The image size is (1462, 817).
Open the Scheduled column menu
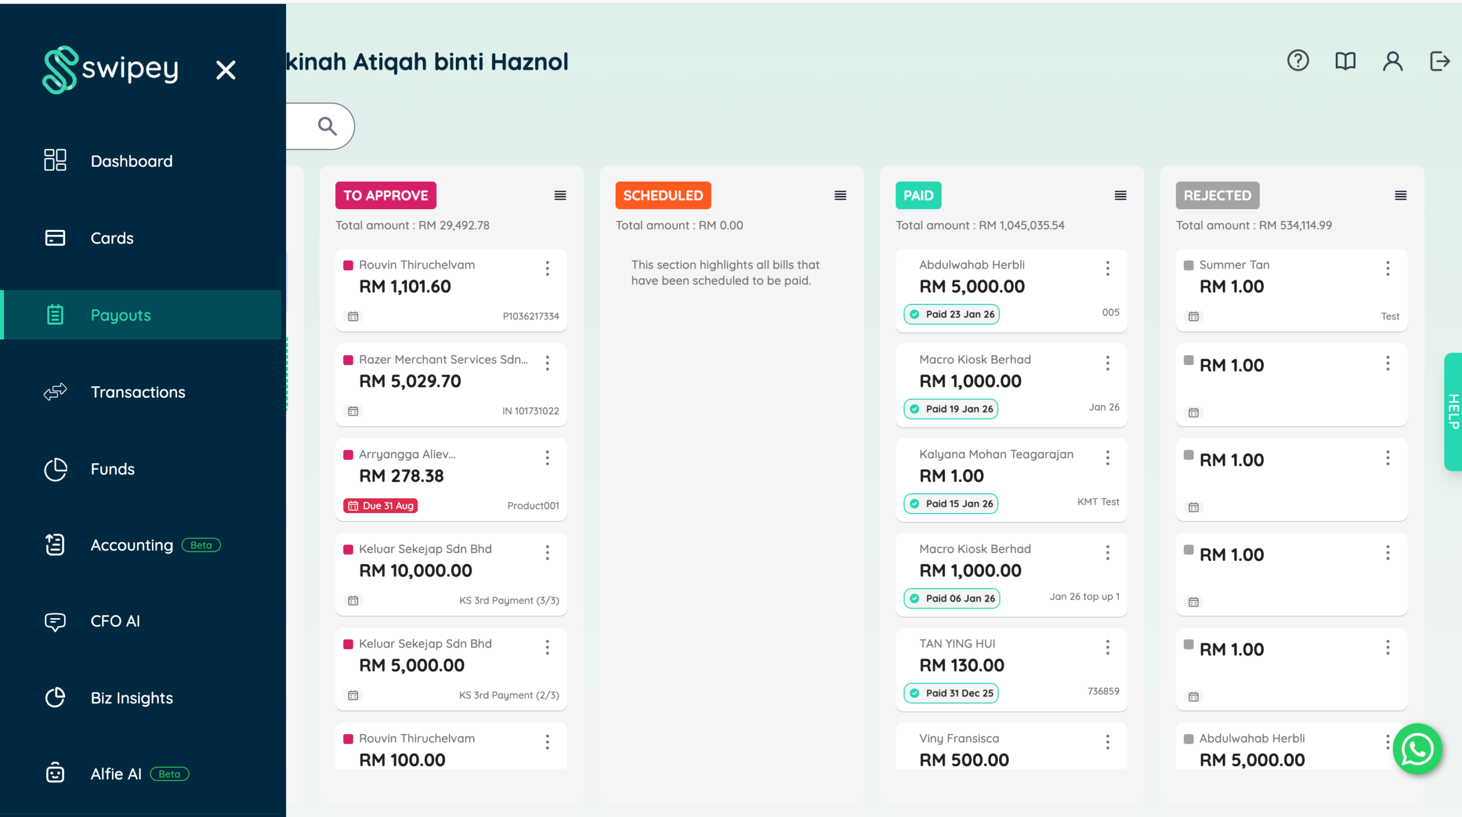[840, 195]
